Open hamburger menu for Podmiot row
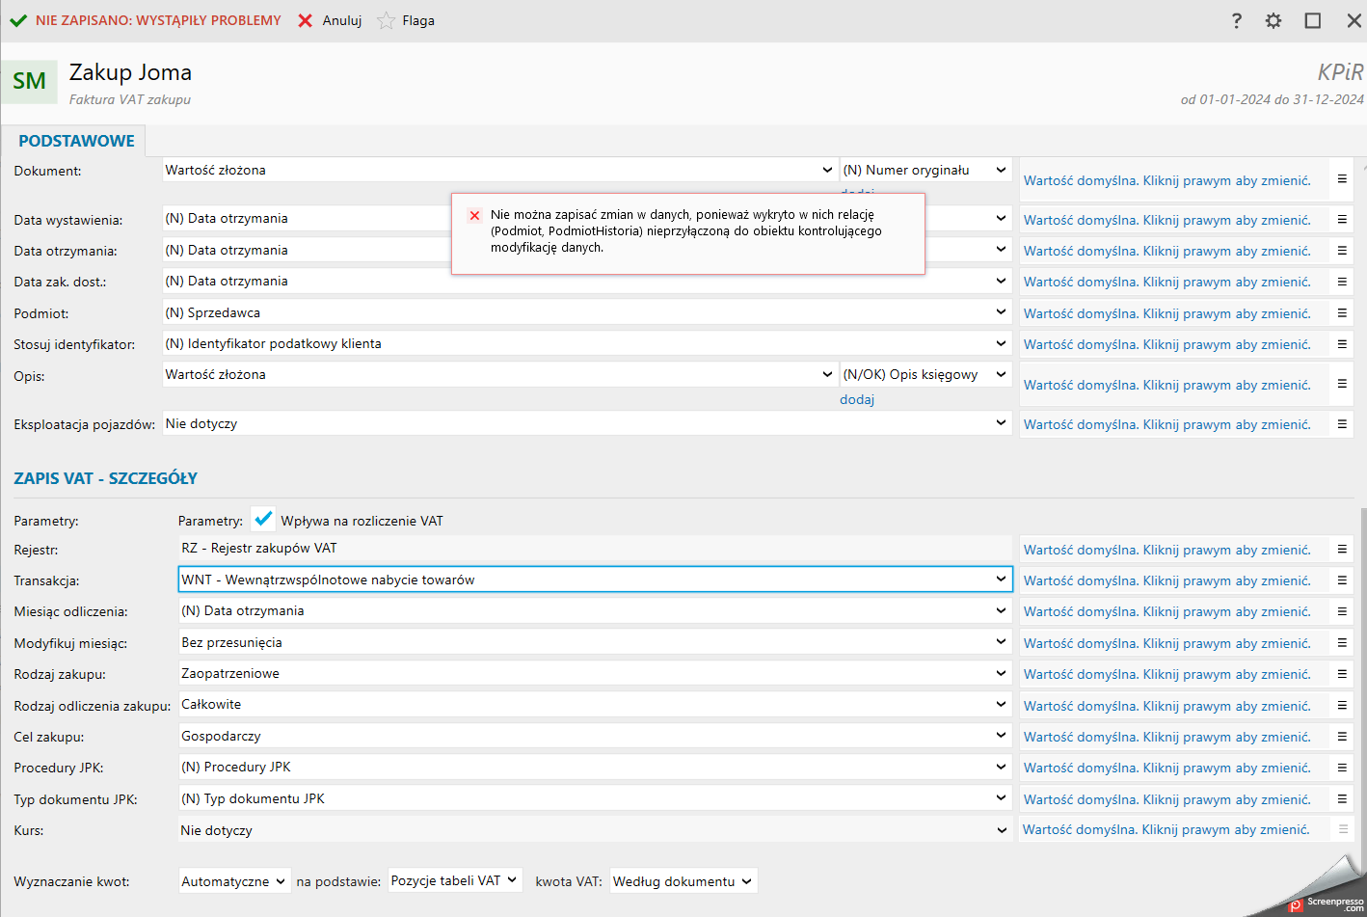1367x917 pixels. [1341, 313]
